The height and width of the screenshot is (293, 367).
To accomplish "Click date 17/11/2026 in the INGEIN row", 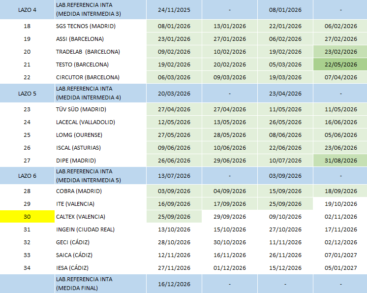I will pyautogui.click(x=340, y=229).
